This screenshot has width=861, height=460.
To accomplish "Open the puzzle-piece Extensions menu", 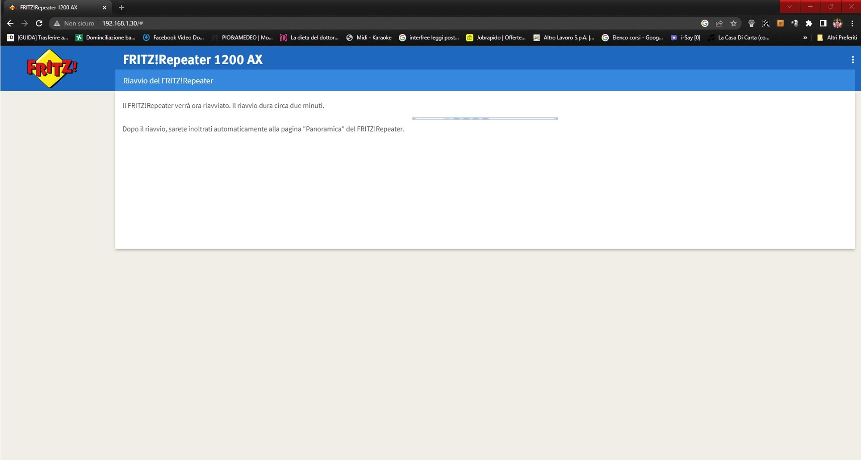I will 809,23.
